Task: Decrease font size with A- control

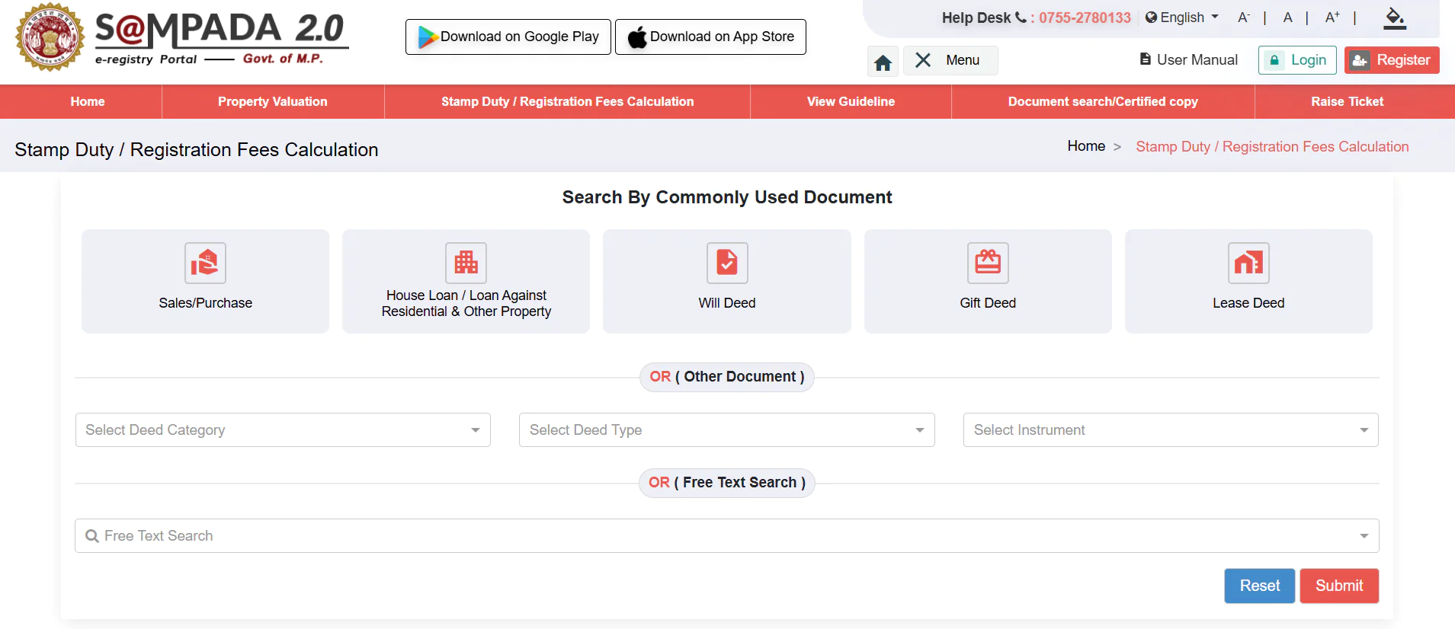Action: point(1244,18)
